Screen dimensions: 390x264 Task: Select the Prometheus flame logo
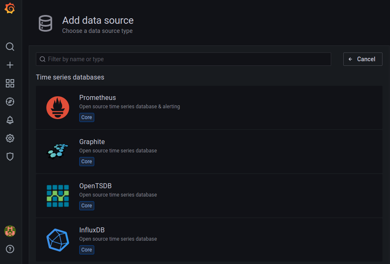(x=58, y=107)
